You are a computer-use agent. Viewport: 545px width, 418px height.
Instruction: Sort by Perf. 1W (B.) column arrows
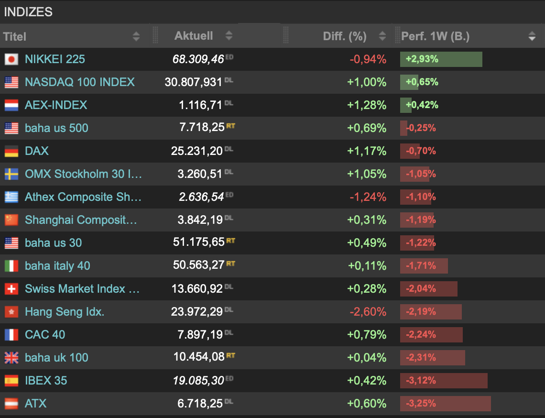[x=532, y=36]
